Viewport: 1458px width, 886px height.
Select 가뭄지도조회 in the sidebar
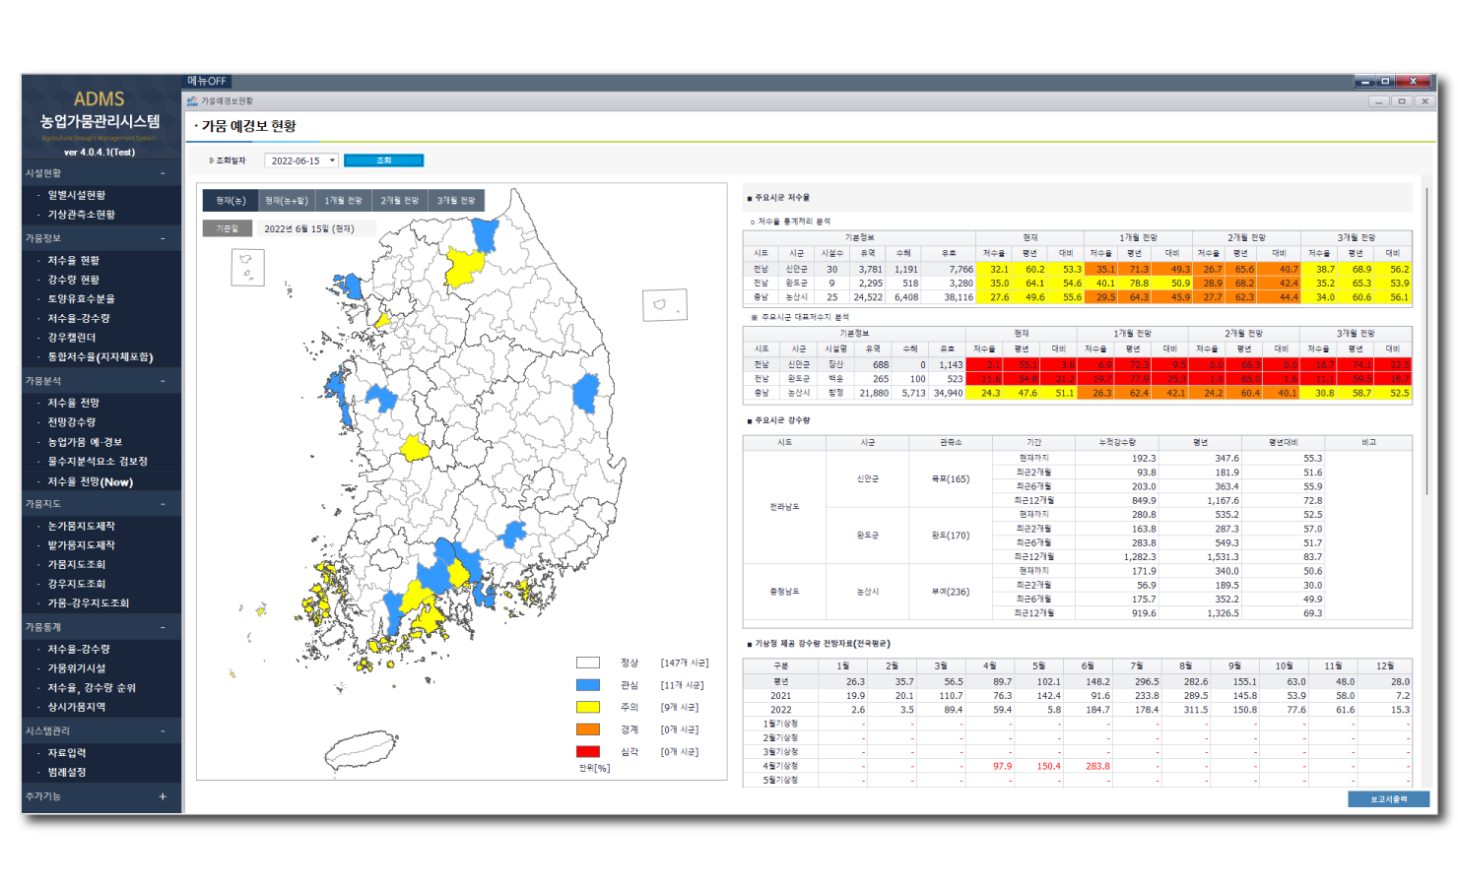point(77,565)
